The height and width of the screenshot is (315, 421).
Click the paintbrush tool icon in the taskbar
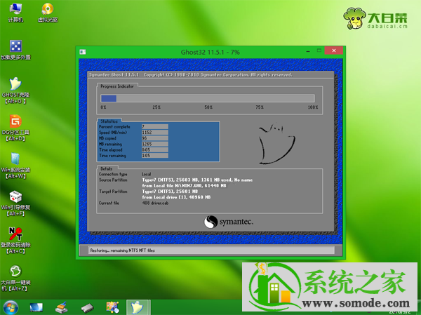click(x=62, y=308)
